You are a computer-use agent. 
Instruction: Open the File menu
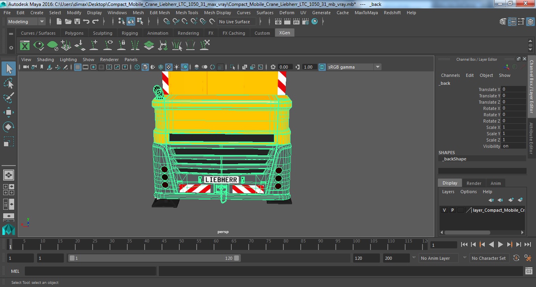pos(7,13)
